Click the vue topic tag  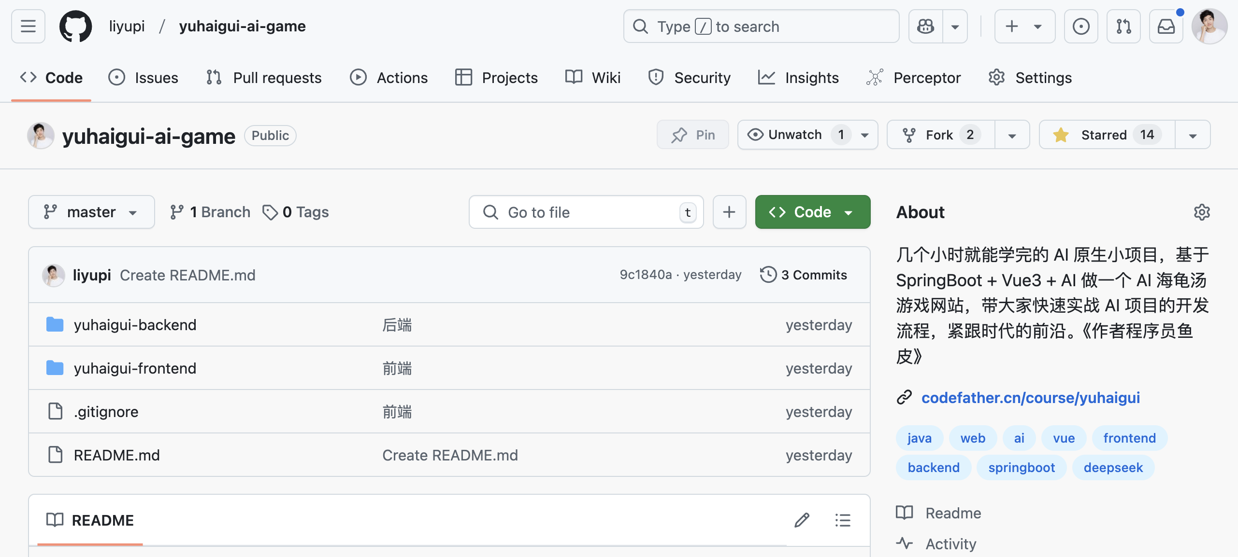point(1064,438)
